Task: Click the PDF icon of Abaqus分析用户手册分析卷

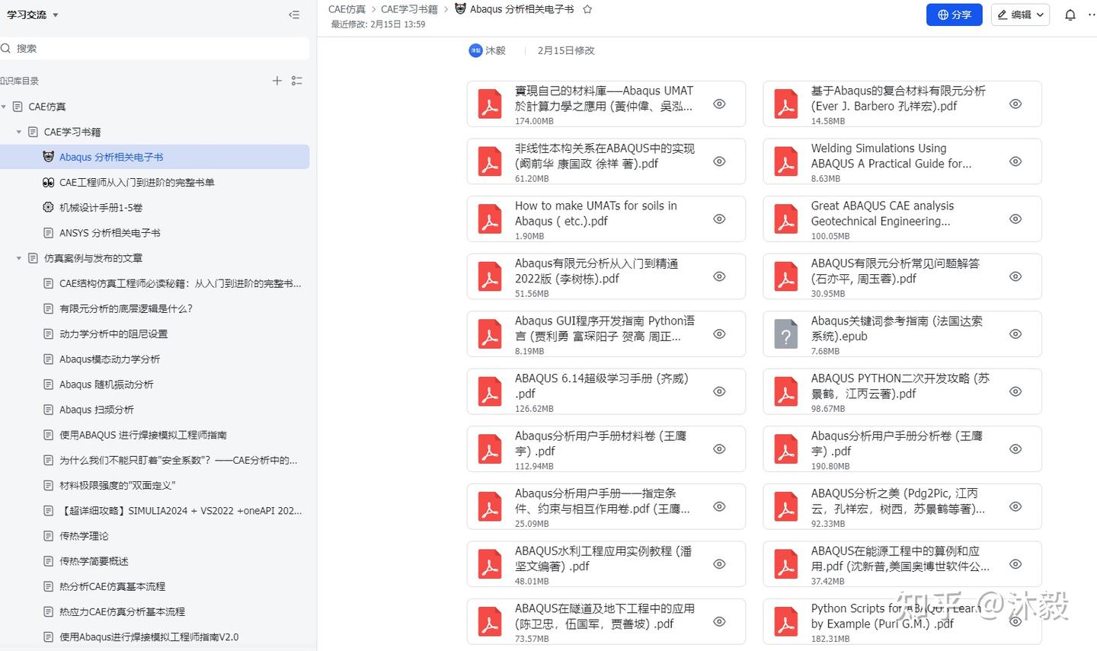Action: pyautogui.click(x=785, y=449)
